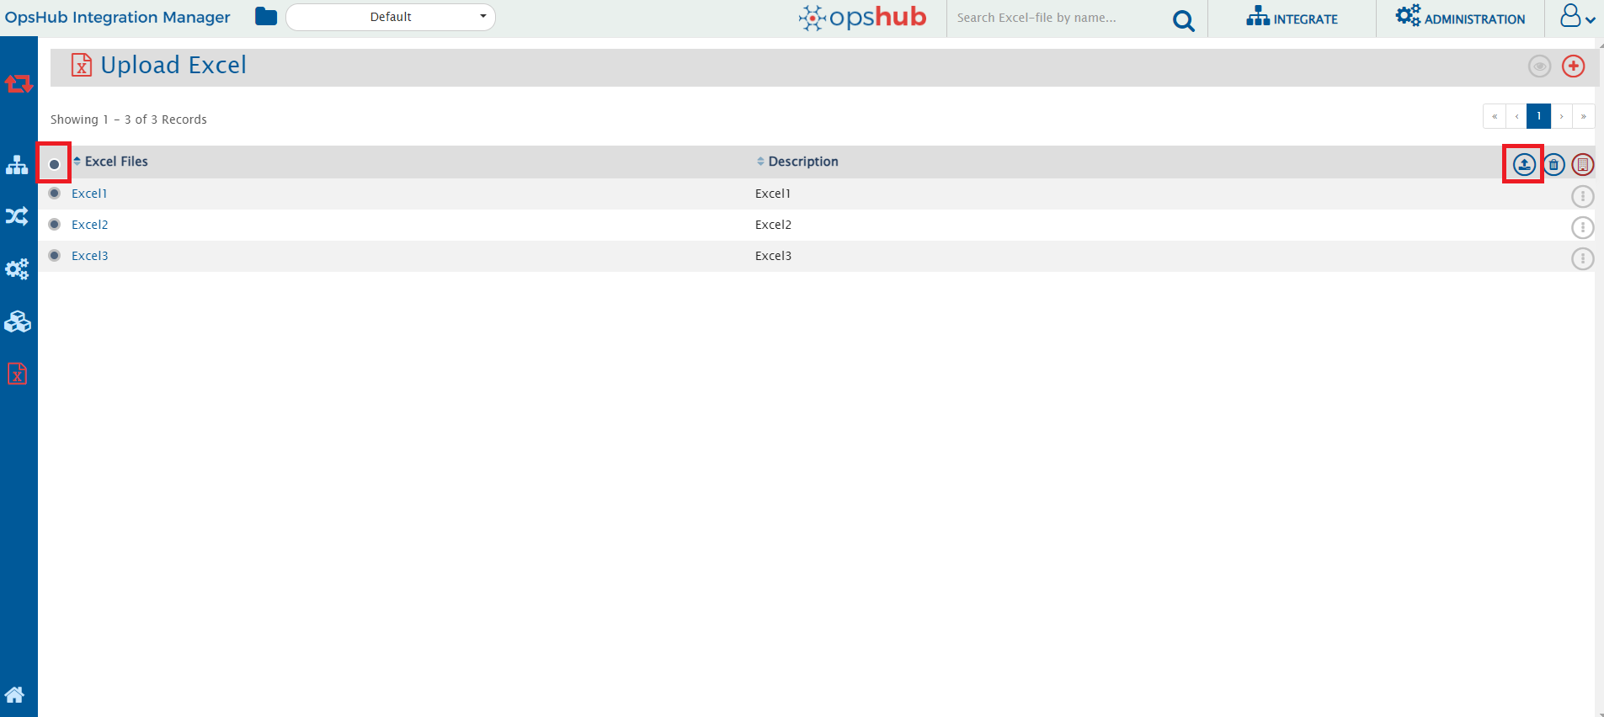Go to home via sidebar house icon

[x=15, y=694]
